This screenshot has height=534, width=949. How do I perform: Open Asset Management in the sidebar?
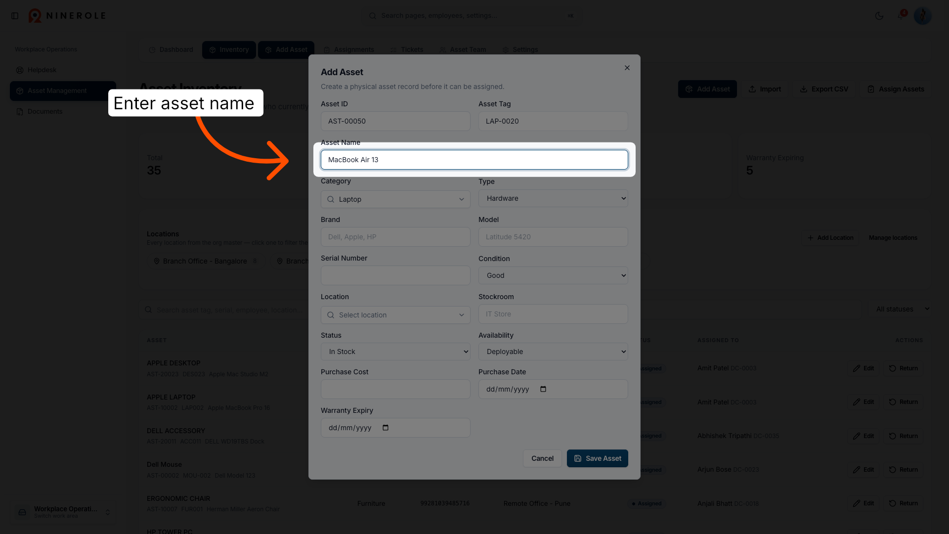click(x=63, y=91)
